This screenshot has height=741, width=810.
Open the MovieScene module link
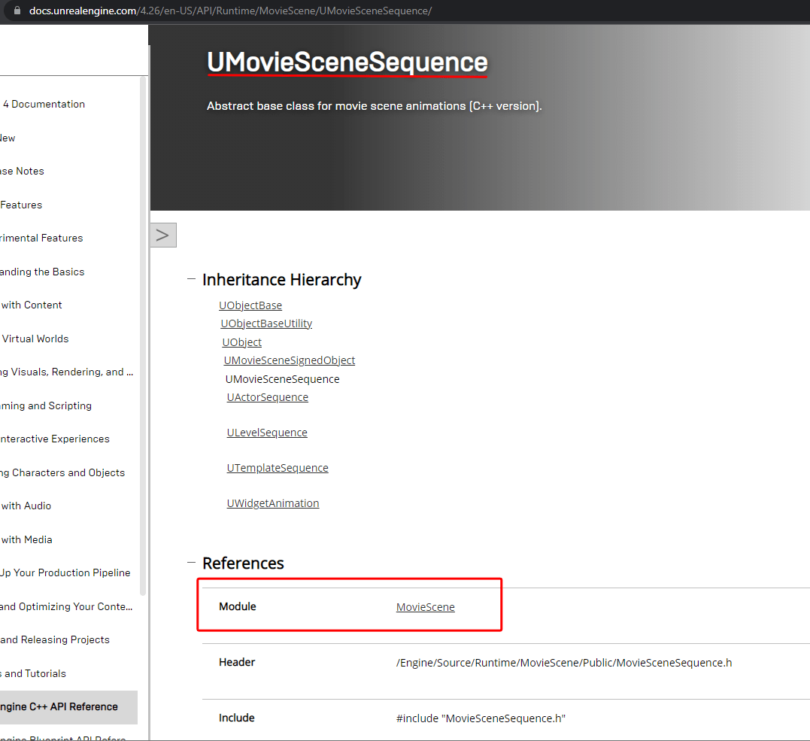[425, 606]
